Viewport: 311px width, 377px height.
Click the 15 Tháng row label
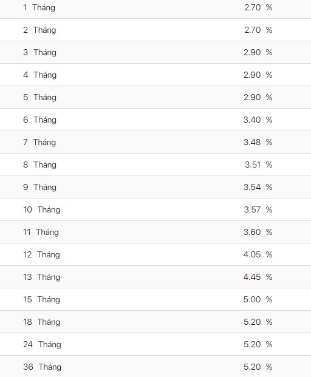point(41,300)
